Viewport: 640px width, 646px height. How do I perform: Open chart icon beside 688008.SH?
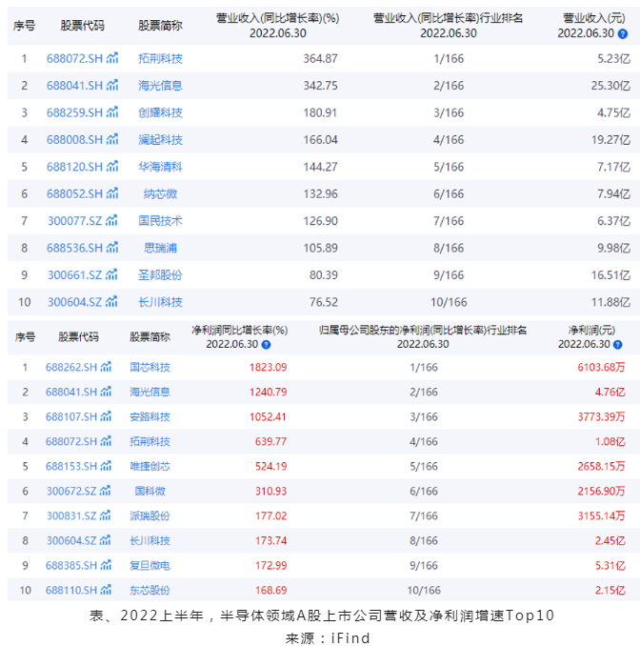[112, 139]
